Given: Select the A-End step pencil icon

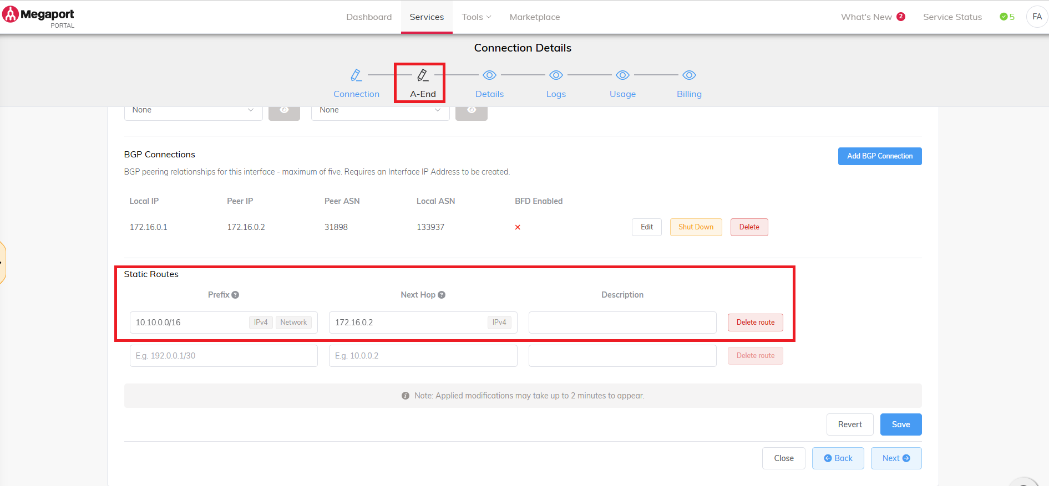Looking at the screenshot, I should [423, 75].
